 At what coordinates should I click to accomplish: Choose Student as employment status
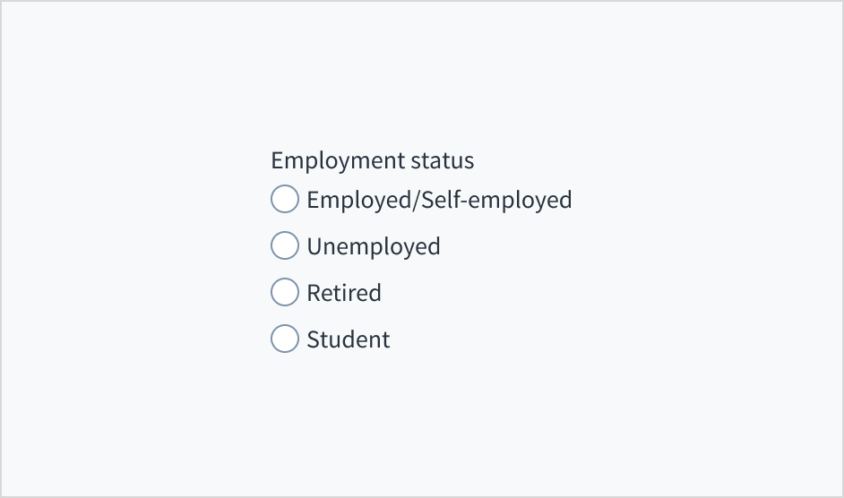click(x=285, y=339)
